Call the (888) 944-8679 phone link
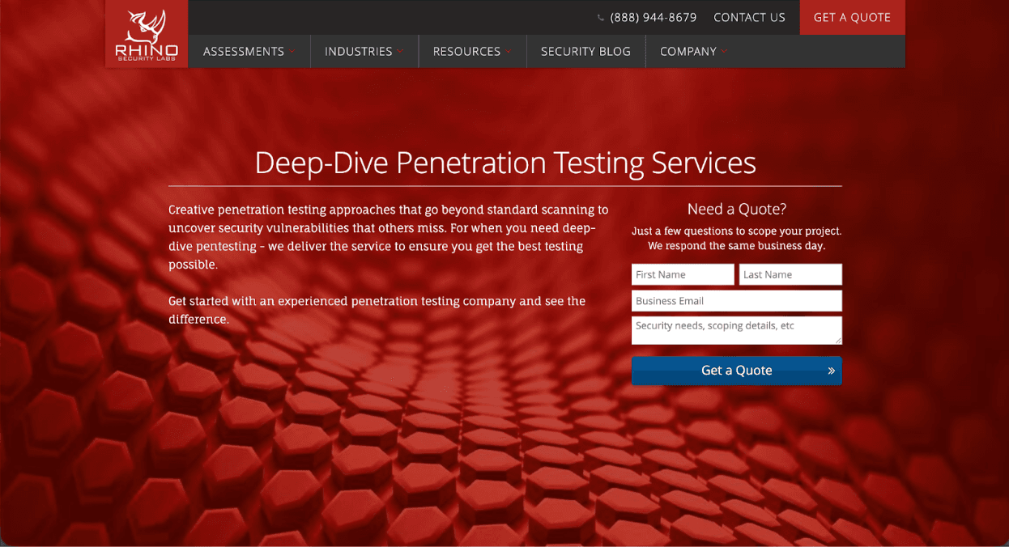The height and width of the screenshot is (547, 1009). click(x=653, y=18)
